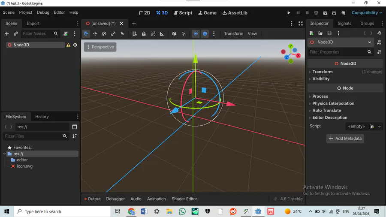The image size is (386, 217).
Task: Expand the Auto Translate section
Action: coord(345,111)
